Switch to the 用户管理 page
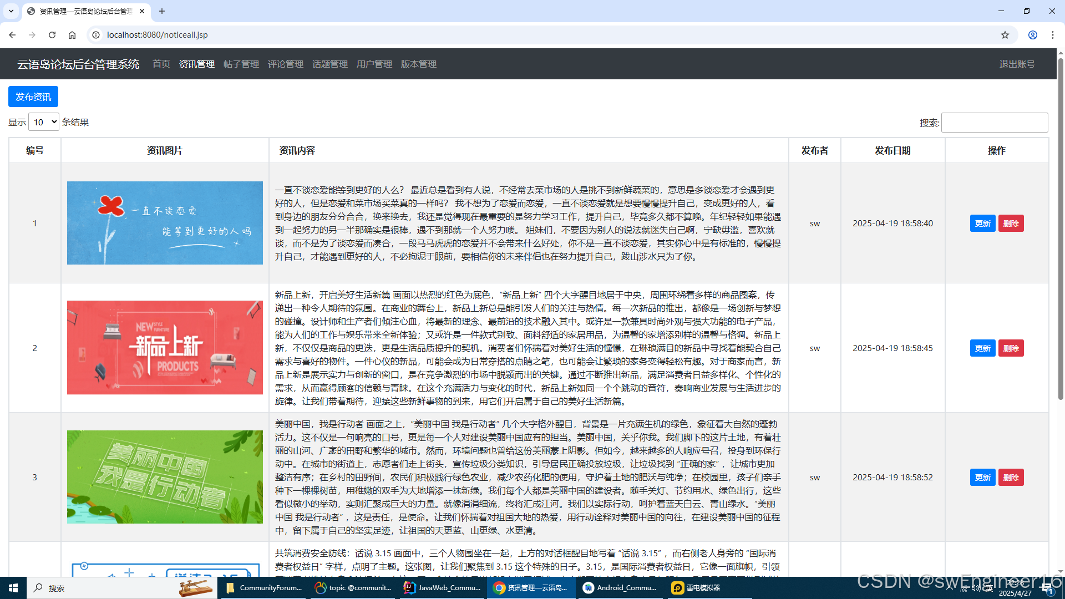 [x=374, y=64]
